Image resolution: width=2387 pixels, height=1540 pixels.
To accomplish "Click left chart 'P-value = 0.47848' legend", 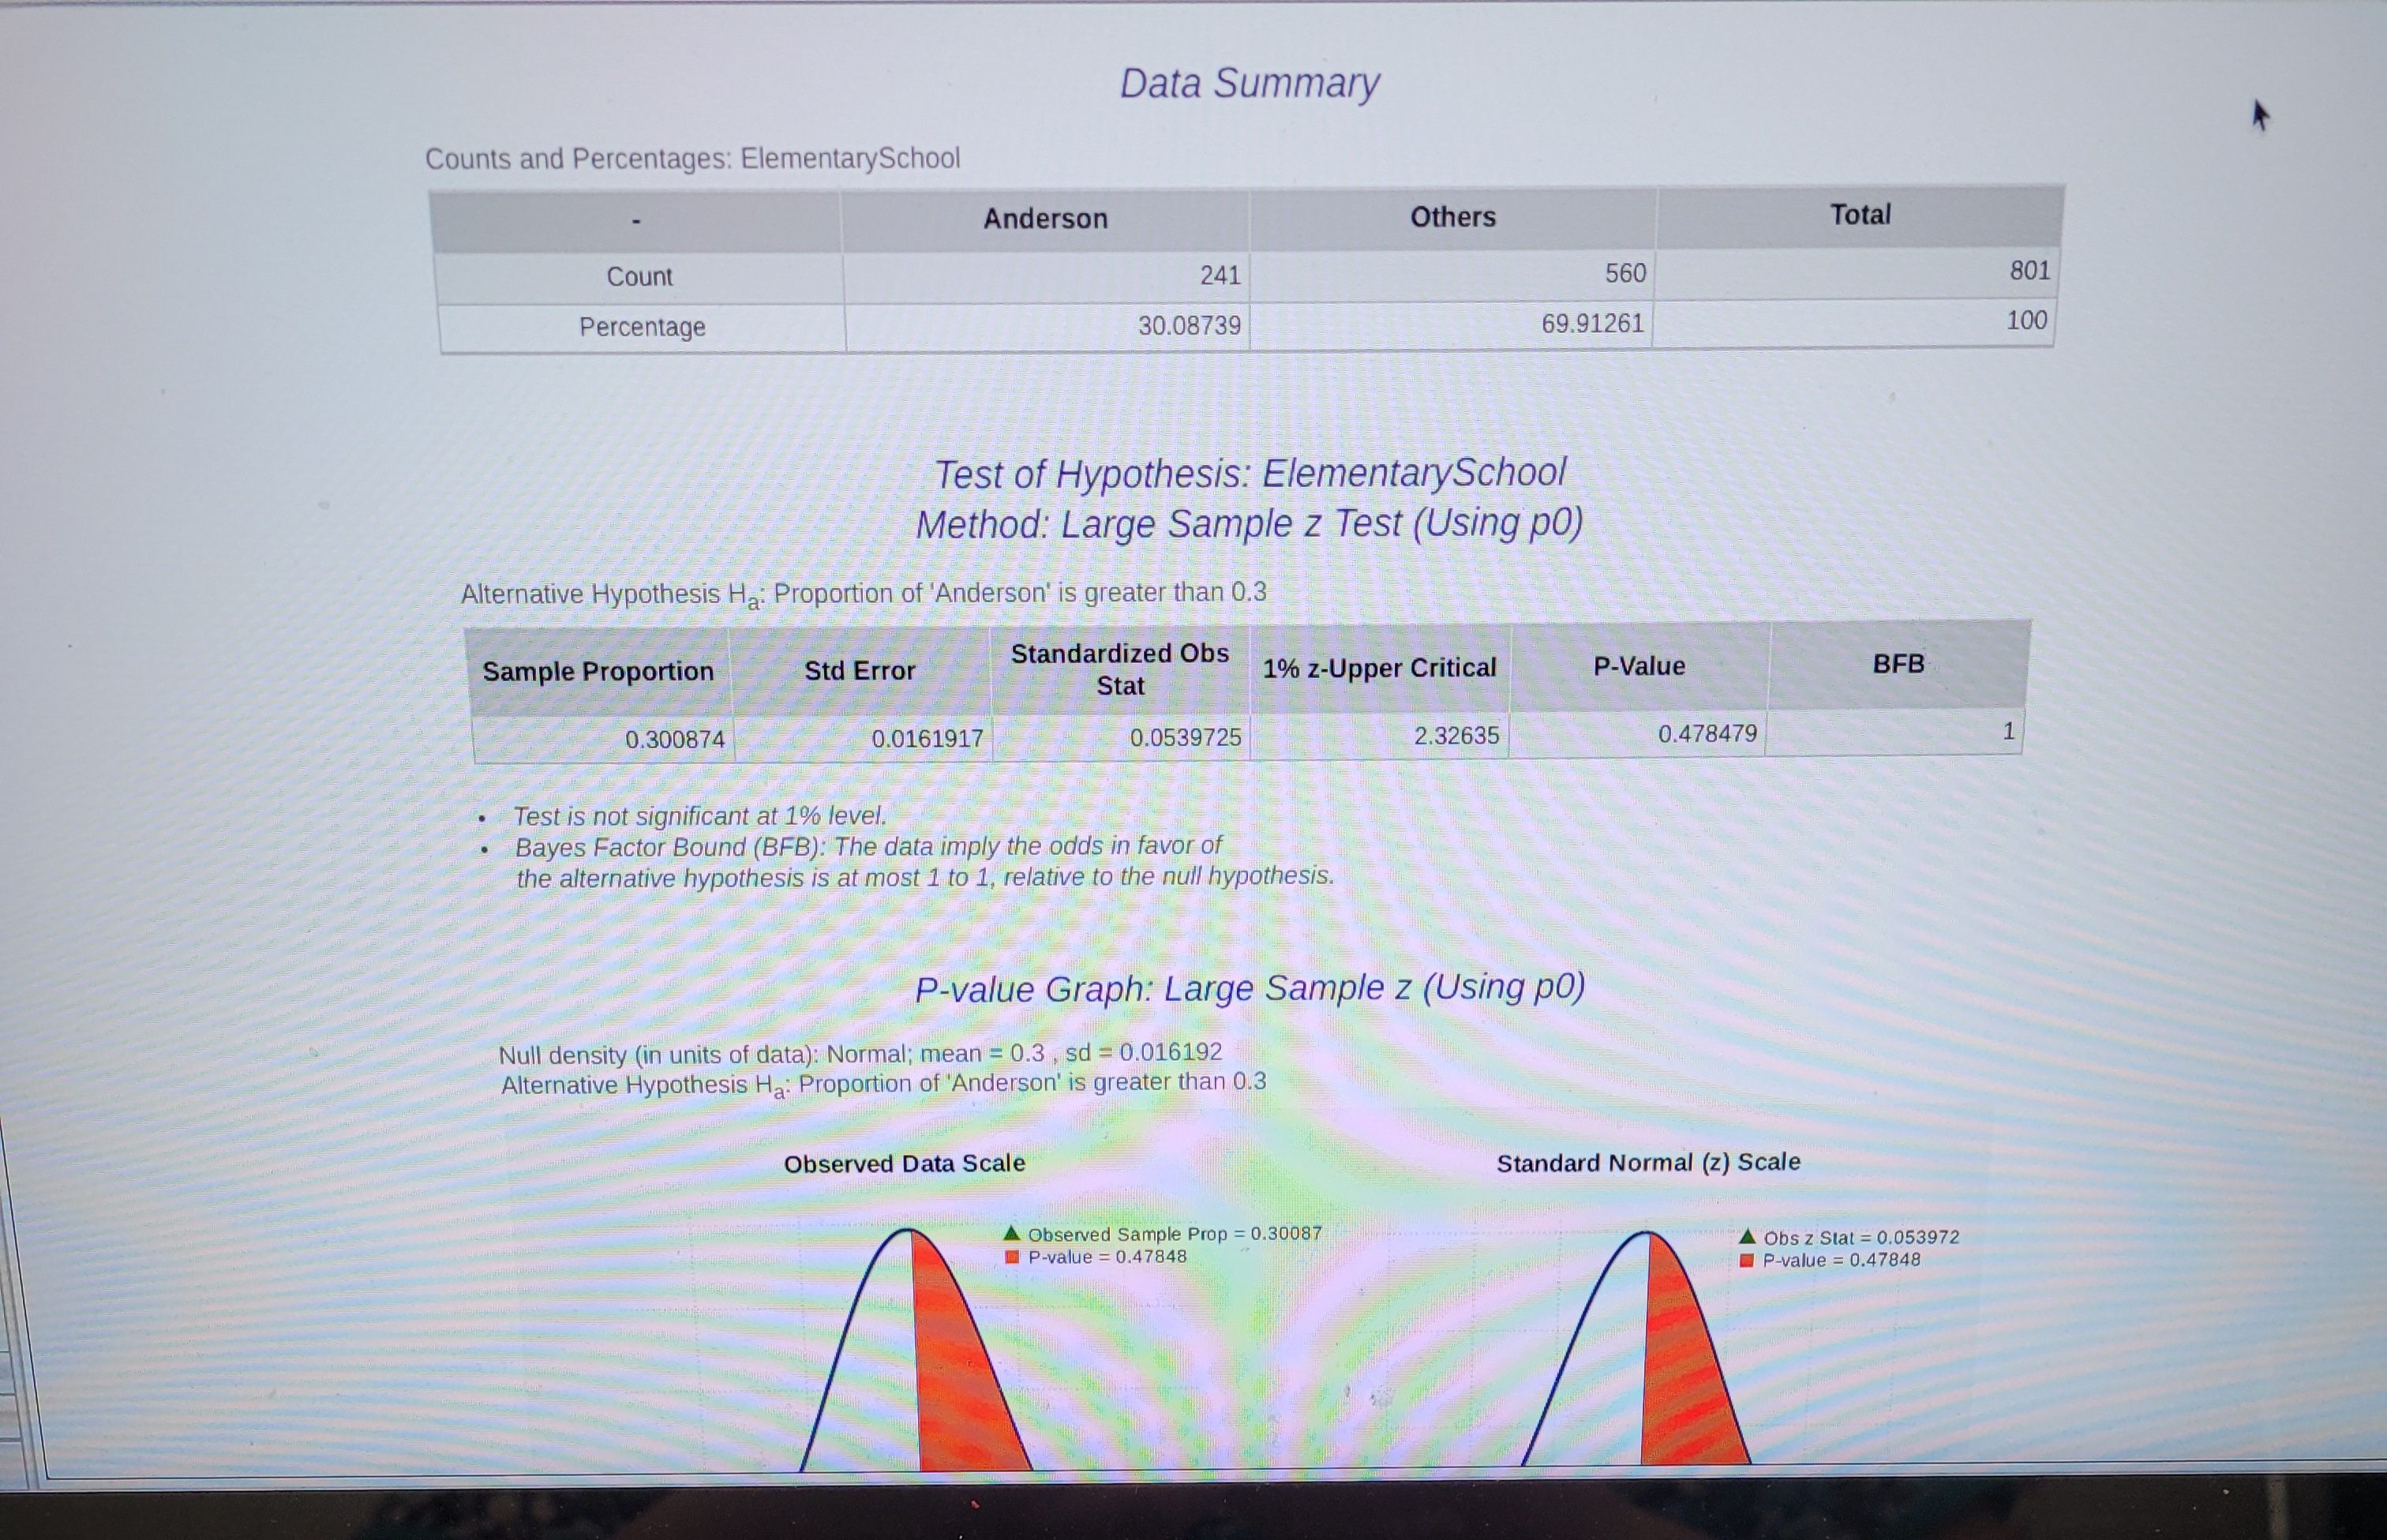I will 1096,1257.
